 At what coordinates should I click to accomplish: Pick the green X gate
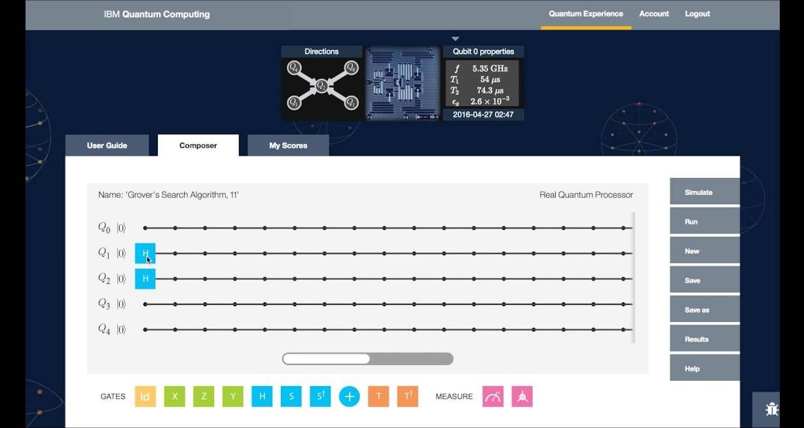pos(175,397)
